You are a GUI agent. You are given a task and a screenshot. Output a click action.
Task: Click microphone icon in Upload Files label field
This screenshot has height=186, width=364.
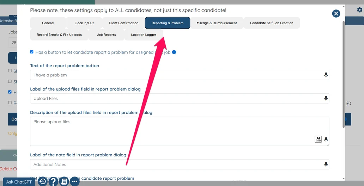[326, 99]
